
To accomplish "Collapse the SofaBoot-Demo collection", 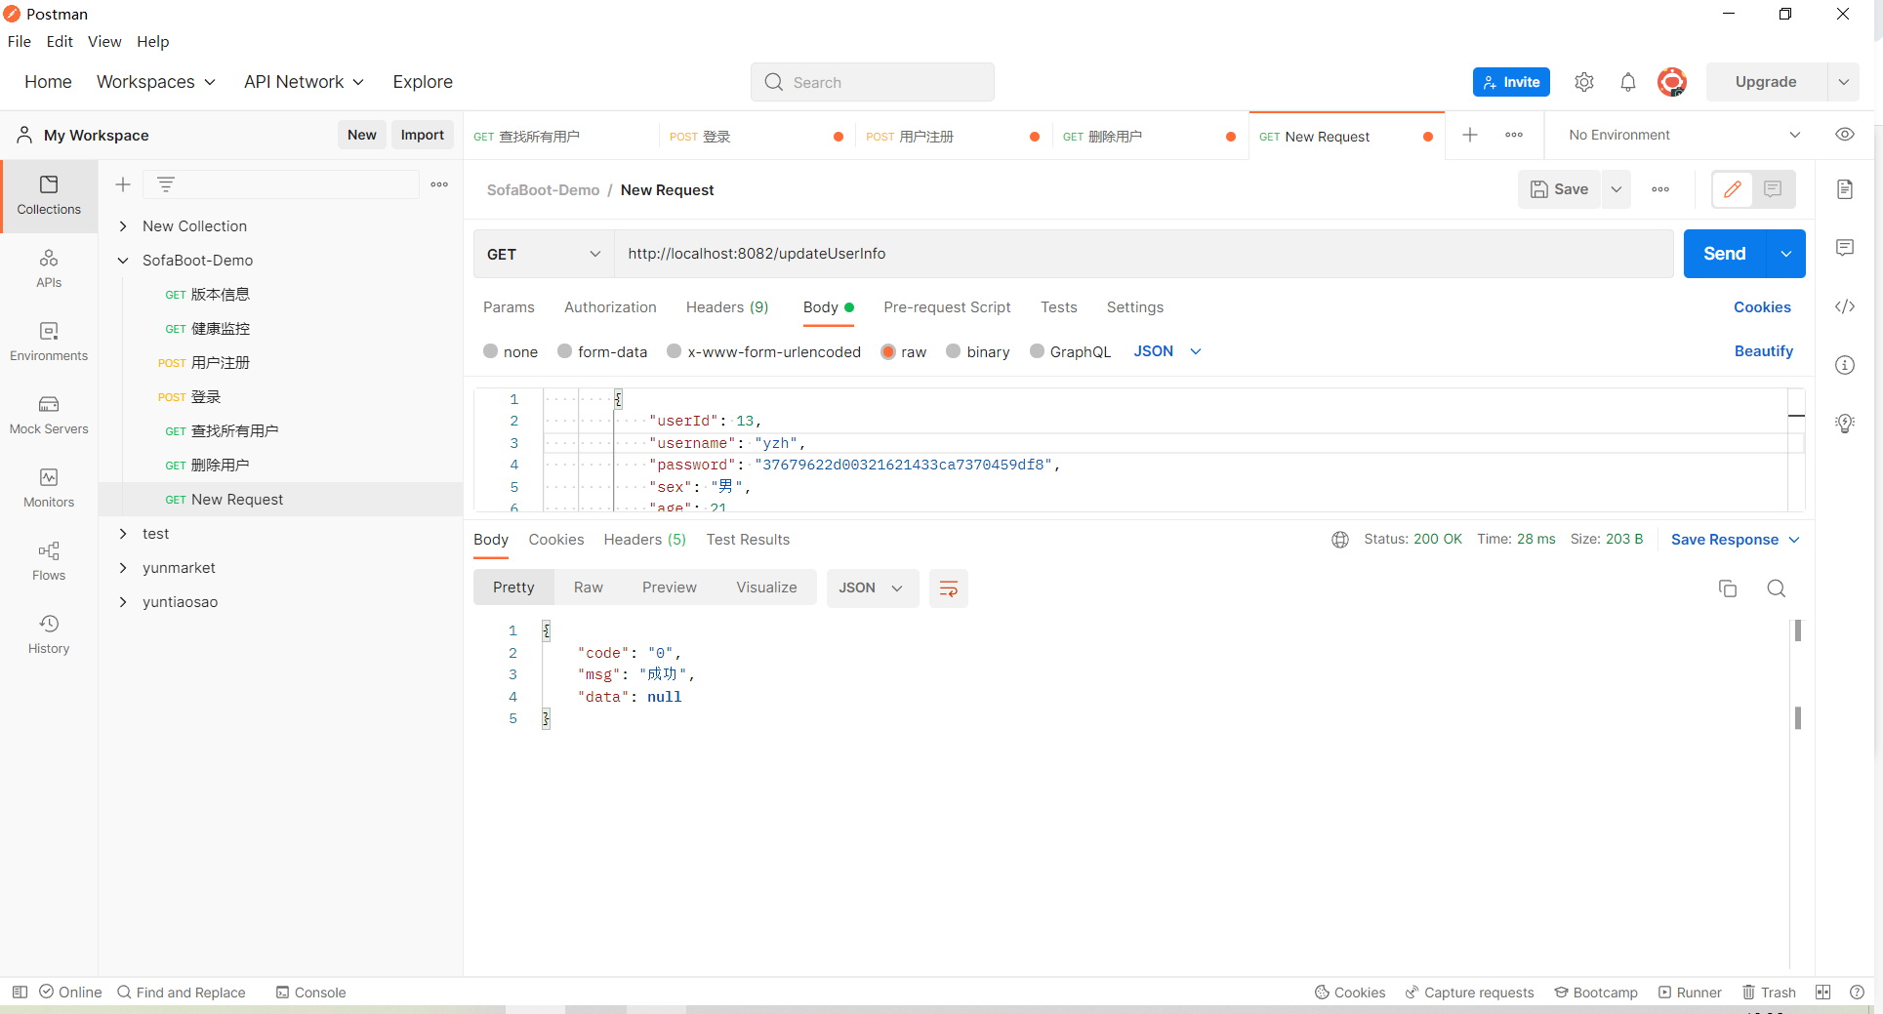I will pos(123,260).
